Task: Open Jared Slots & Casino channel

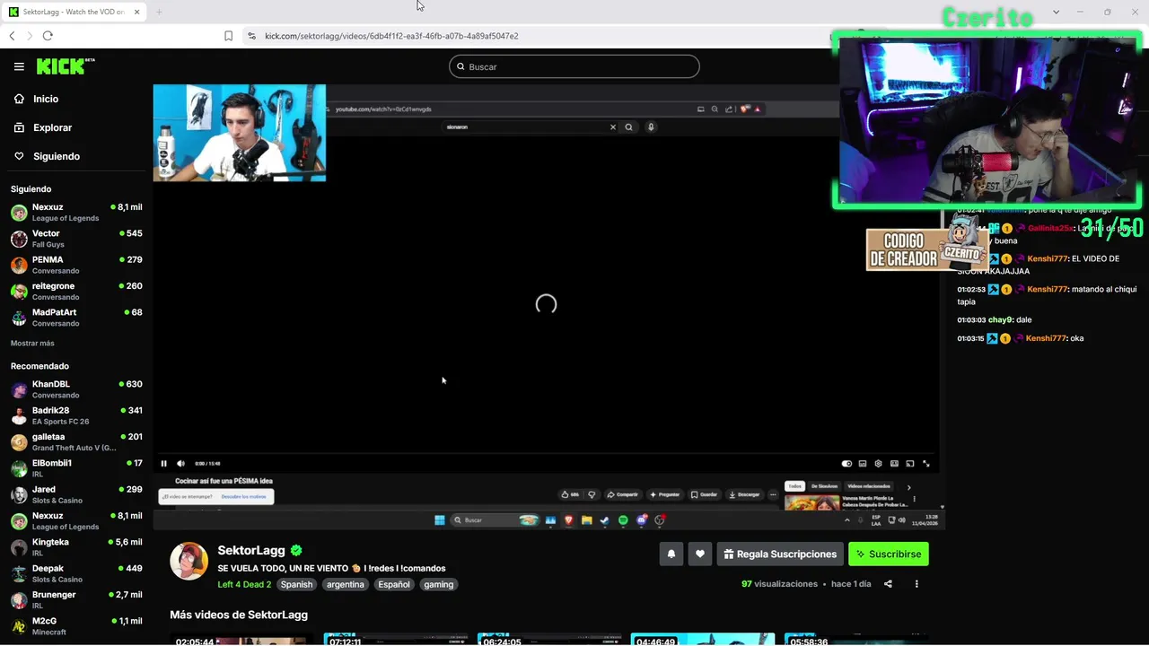Action: pyautogui.click(x=76, y=494)
